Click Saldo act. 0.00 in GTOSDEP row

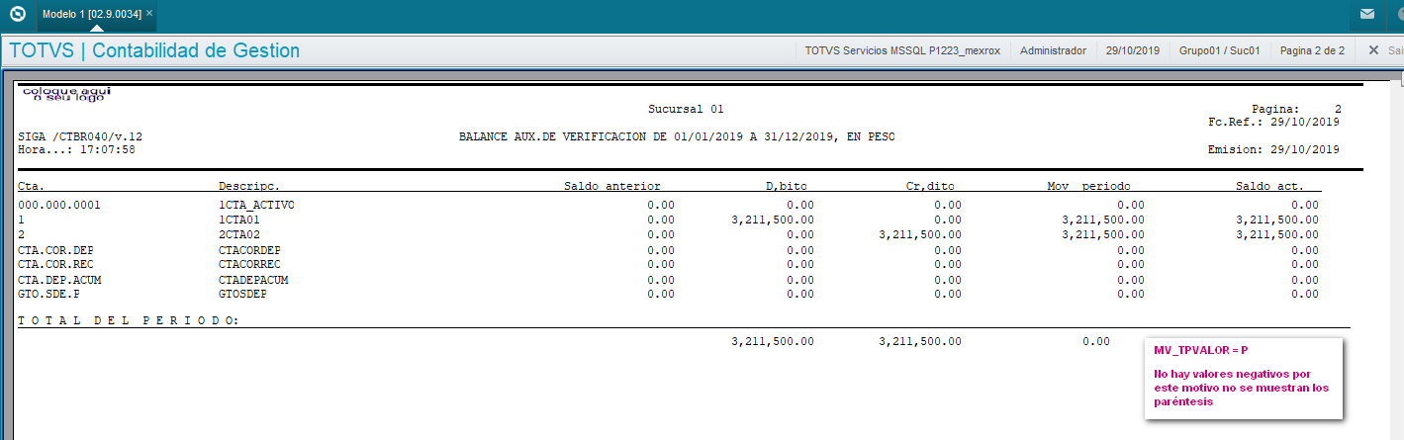pyautogui.click(x=1305, y=294)
